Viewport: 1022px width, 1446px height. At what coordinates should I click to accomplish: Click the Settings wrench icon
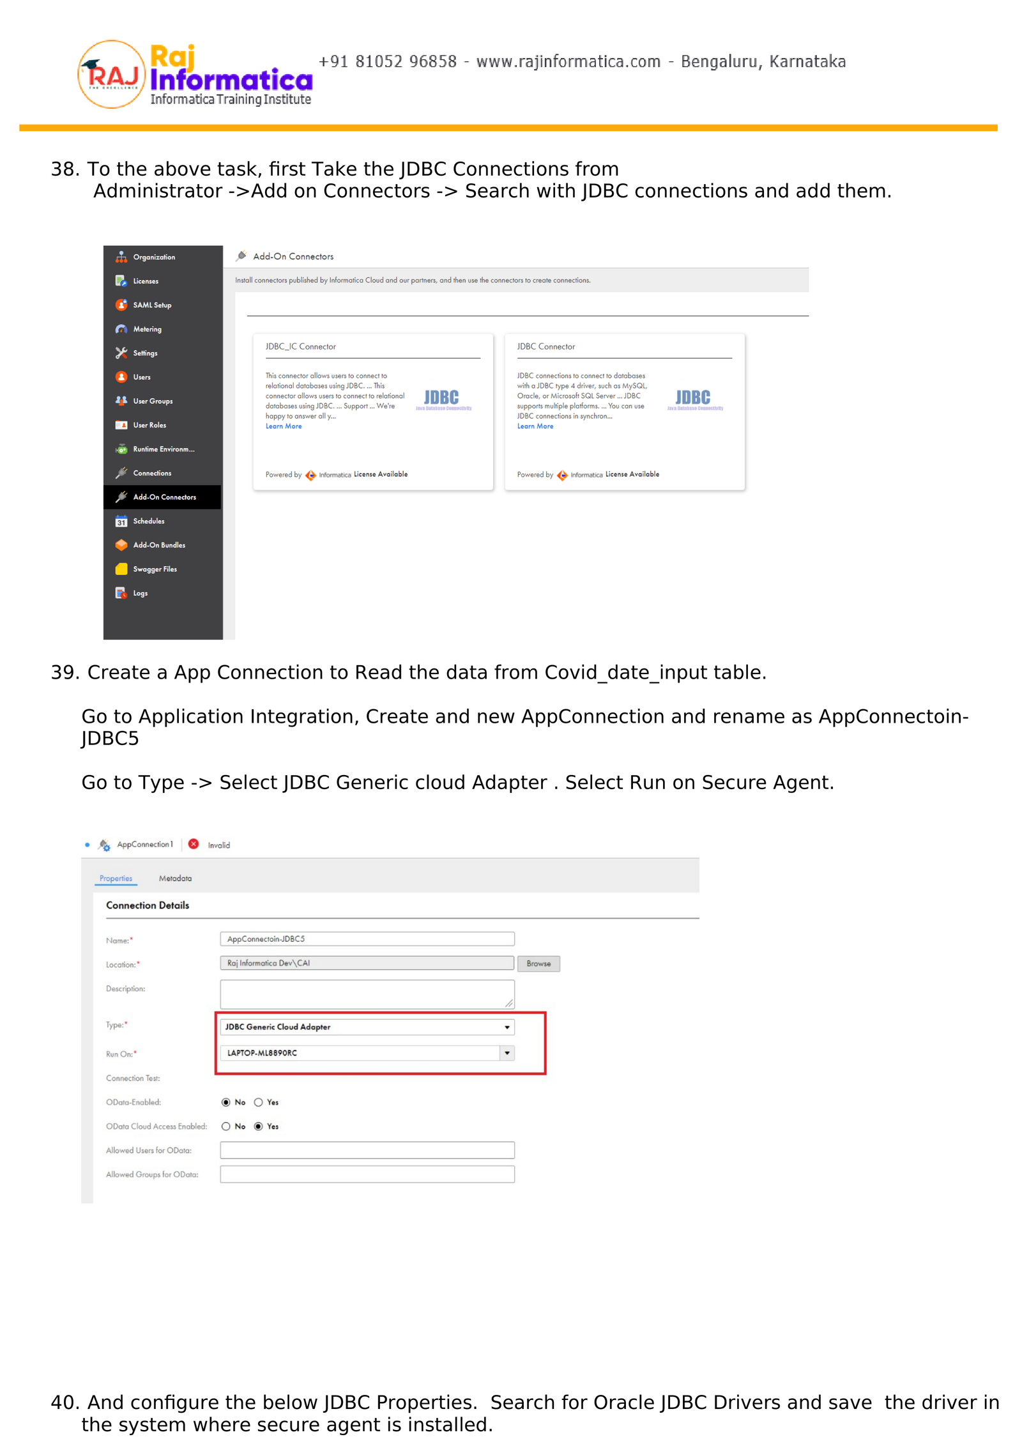[x=121, y=353]
